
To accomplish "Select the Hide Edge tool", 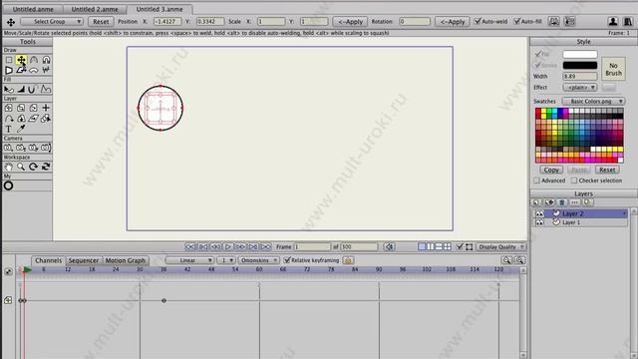I will click(x=31, y=89).
